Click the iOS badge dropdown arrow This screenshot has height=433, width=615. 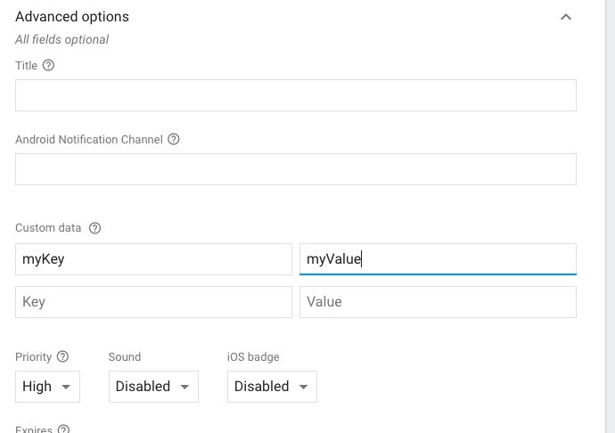[x=303, y=387]
